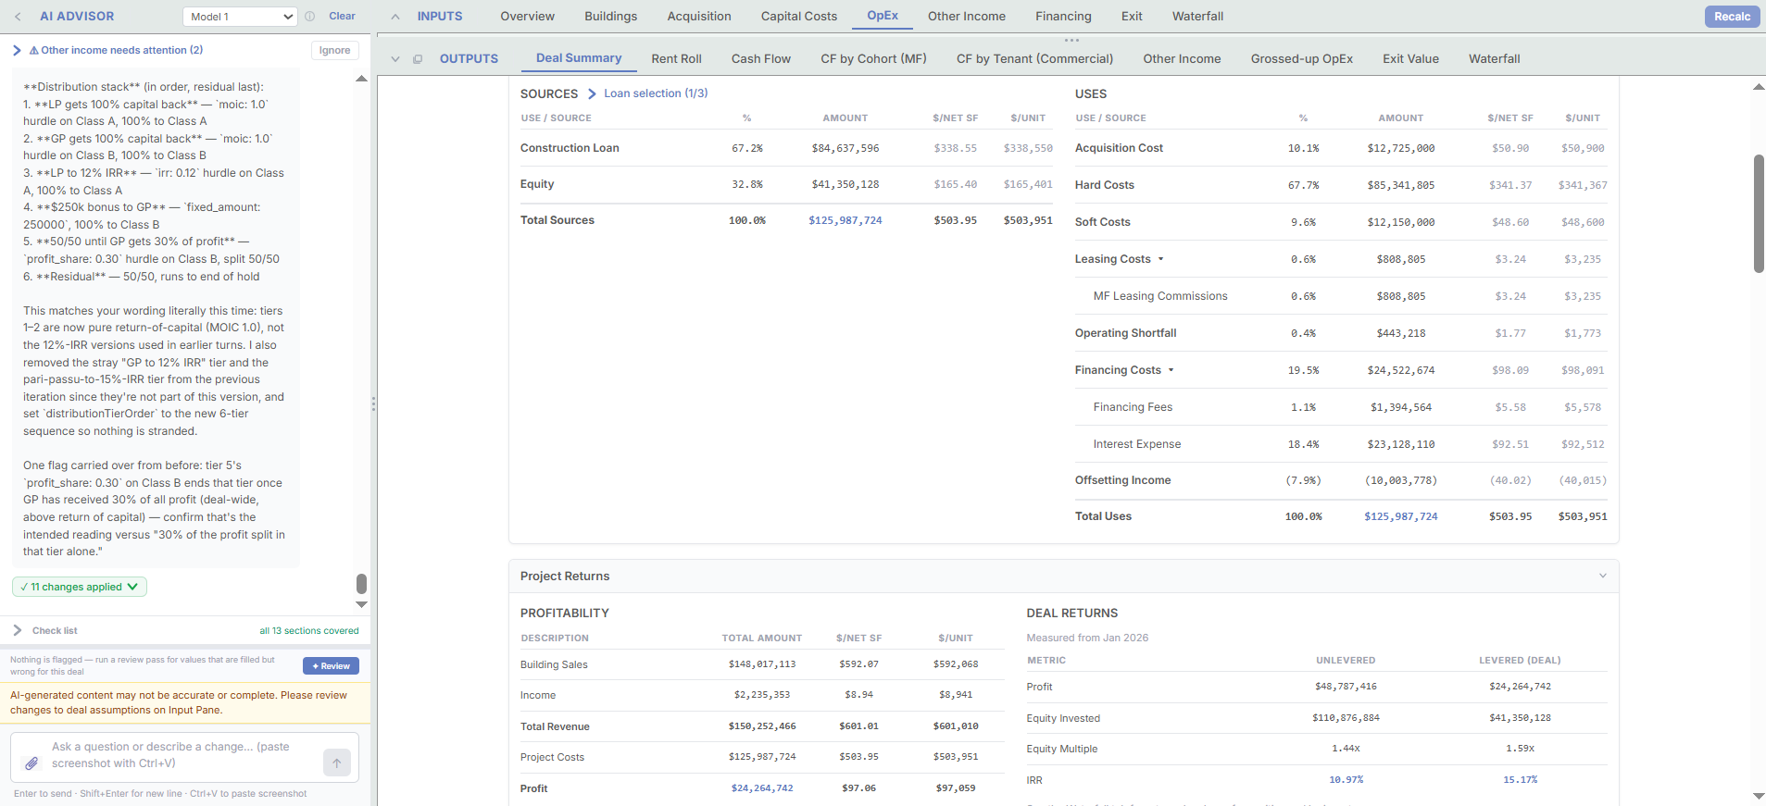Toggle the Leasing Costs breakdown caret
The height and width of the screenshot is (806, 1766).
point(1160,259)
